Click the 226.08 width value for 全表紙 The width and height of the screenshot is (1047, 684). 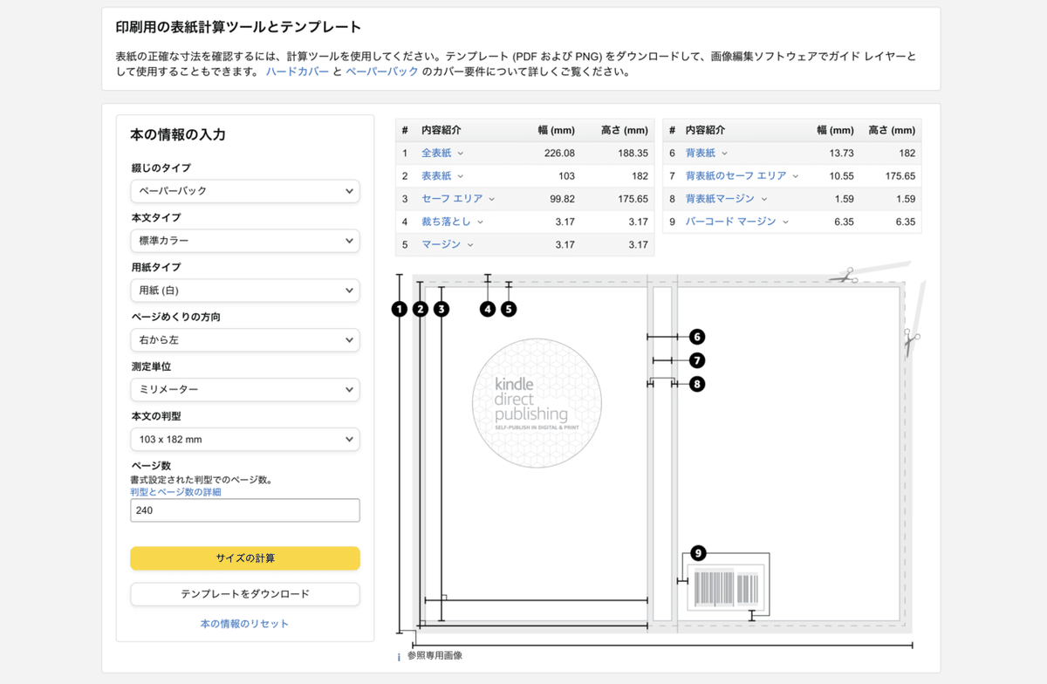559,153
